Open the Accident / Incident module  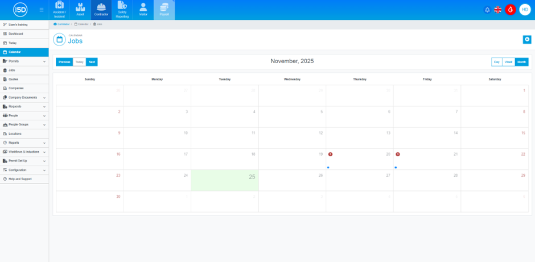[x=59, y=10]
